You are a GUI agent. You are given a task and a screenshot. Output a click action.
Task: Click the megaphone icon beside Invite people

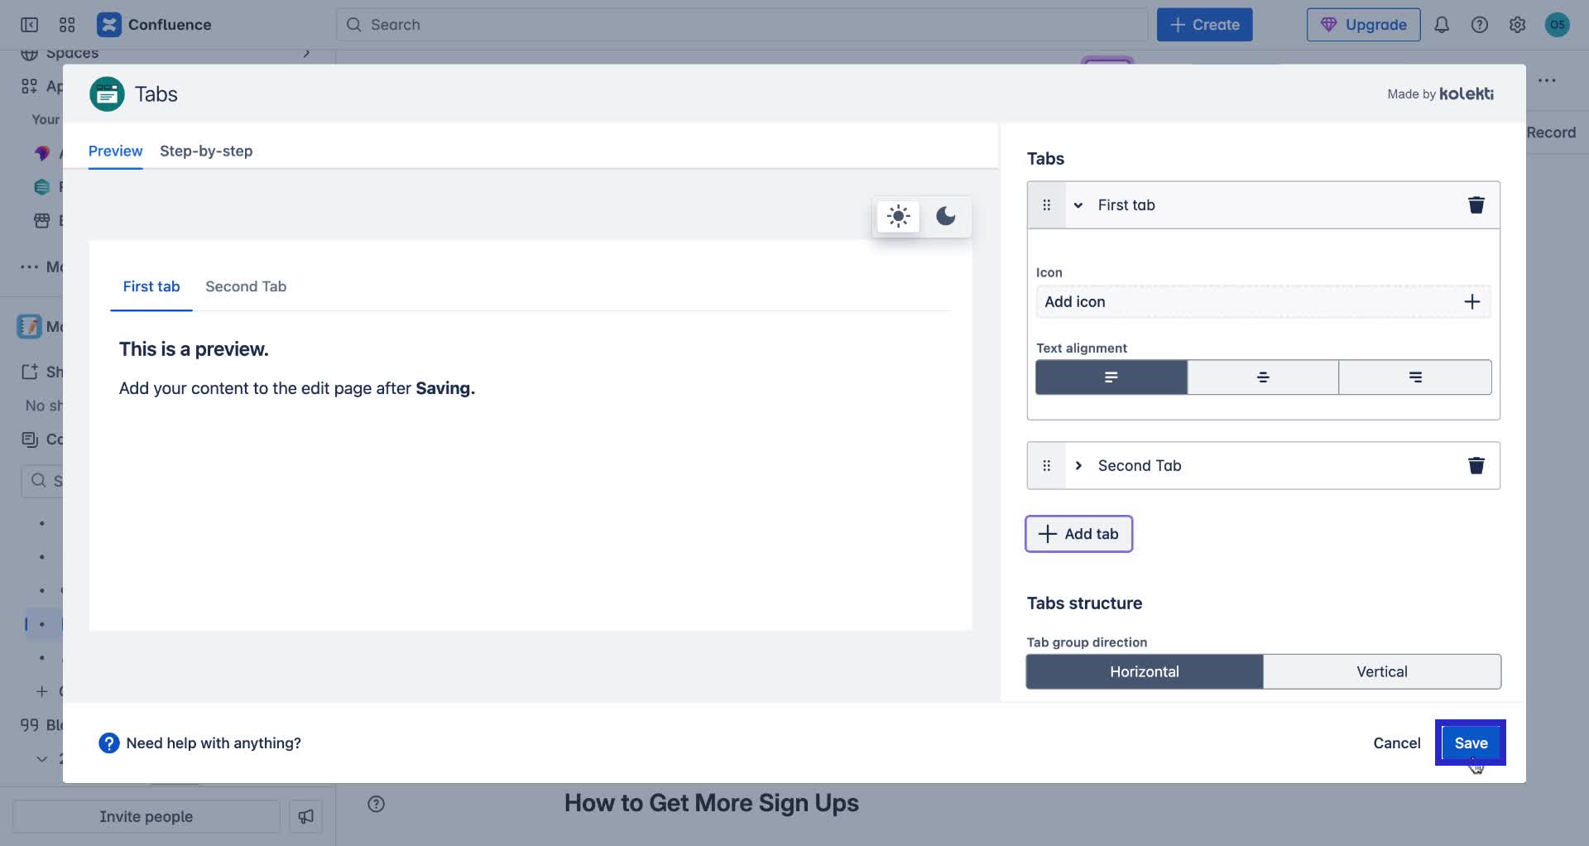[305, 815]
